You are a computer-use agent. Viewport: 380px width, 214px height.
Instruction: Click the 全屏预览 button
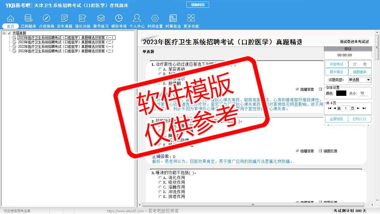(x=336, y=119)
